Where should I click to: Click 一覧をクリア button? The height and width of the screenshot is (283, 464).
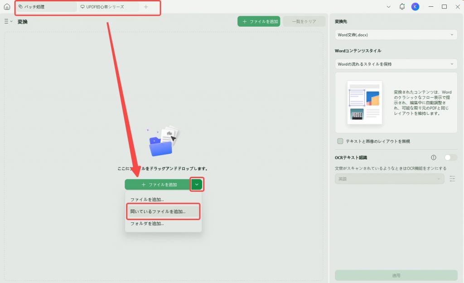click(x=304, y=21)
